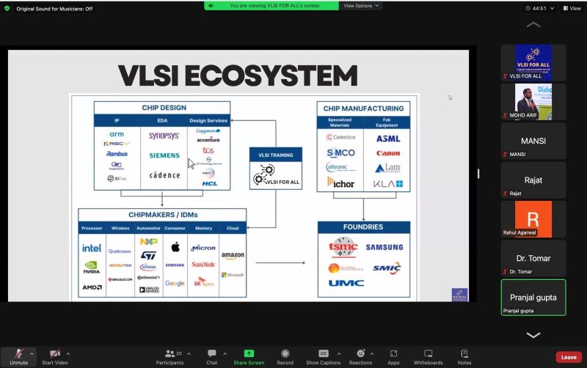Show more participants with down chevron

pyautogui.click(x=533, y=335)
